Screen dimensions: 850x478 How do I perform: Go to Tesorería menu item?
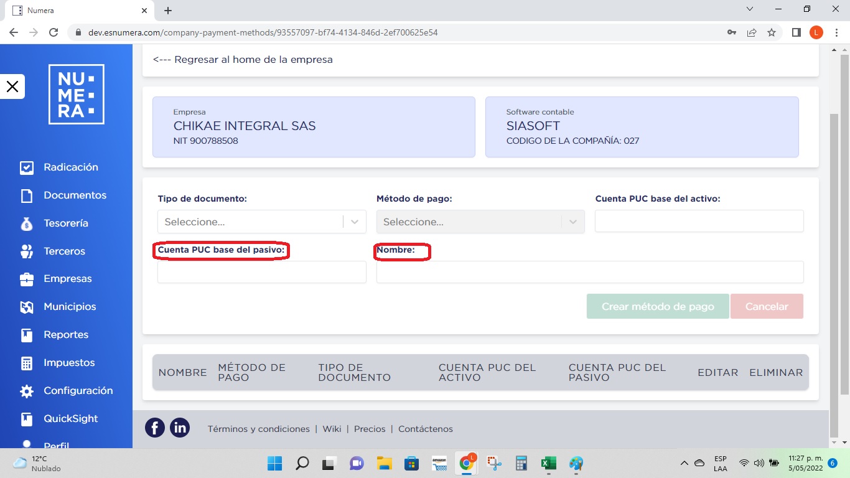(x=66, y=223)
